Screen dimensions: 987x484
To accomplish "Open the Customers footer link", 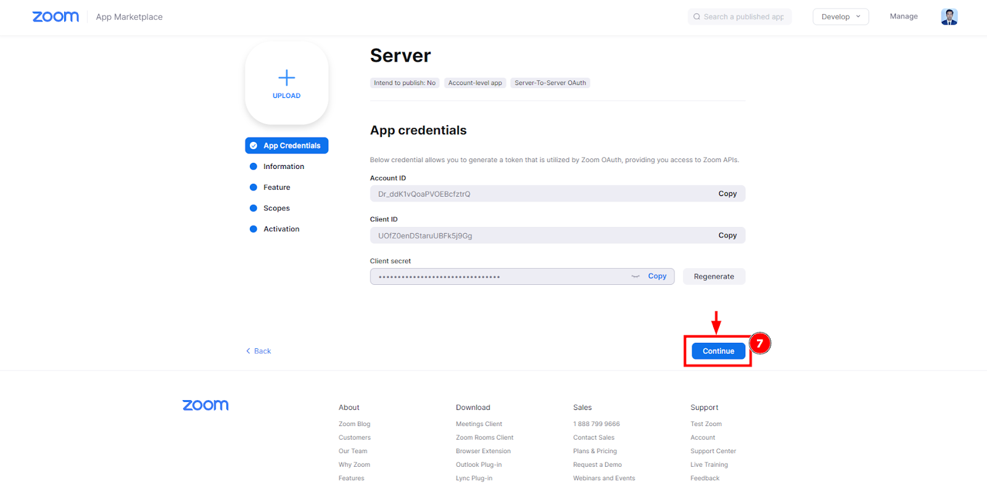I will [355, 438].
